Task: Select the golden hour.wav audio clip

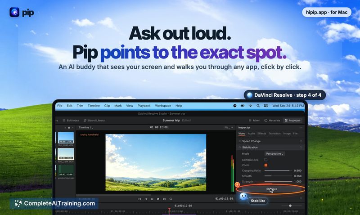Action: [x=66, y=170]
